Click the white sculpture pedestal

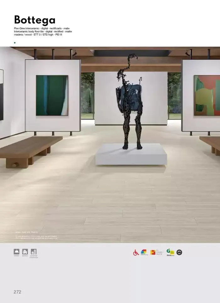tap(131, 155)
